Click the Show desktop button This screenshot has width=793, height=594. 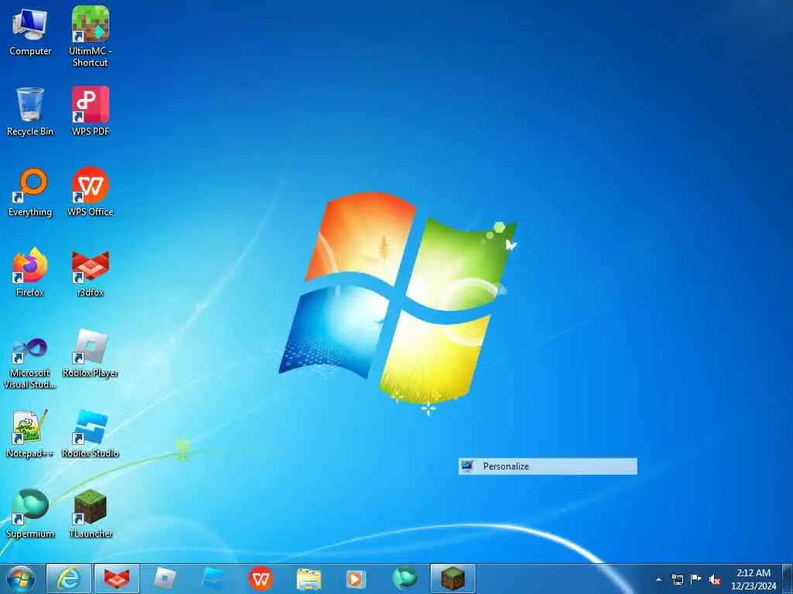(x=788, y=579)
